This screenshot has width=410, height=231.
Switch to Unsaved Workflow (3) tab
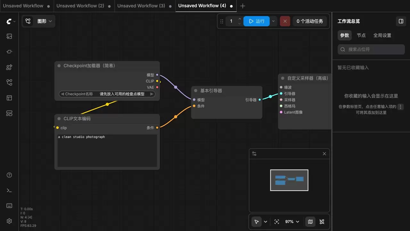click(x=141, y=6)
